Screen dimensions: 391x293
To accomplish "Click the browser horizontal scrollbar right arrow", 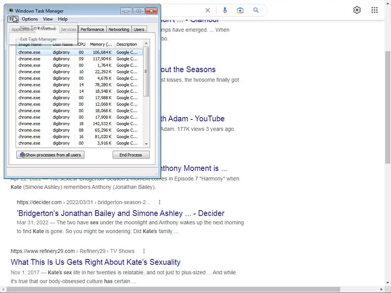I will (381, 290).
